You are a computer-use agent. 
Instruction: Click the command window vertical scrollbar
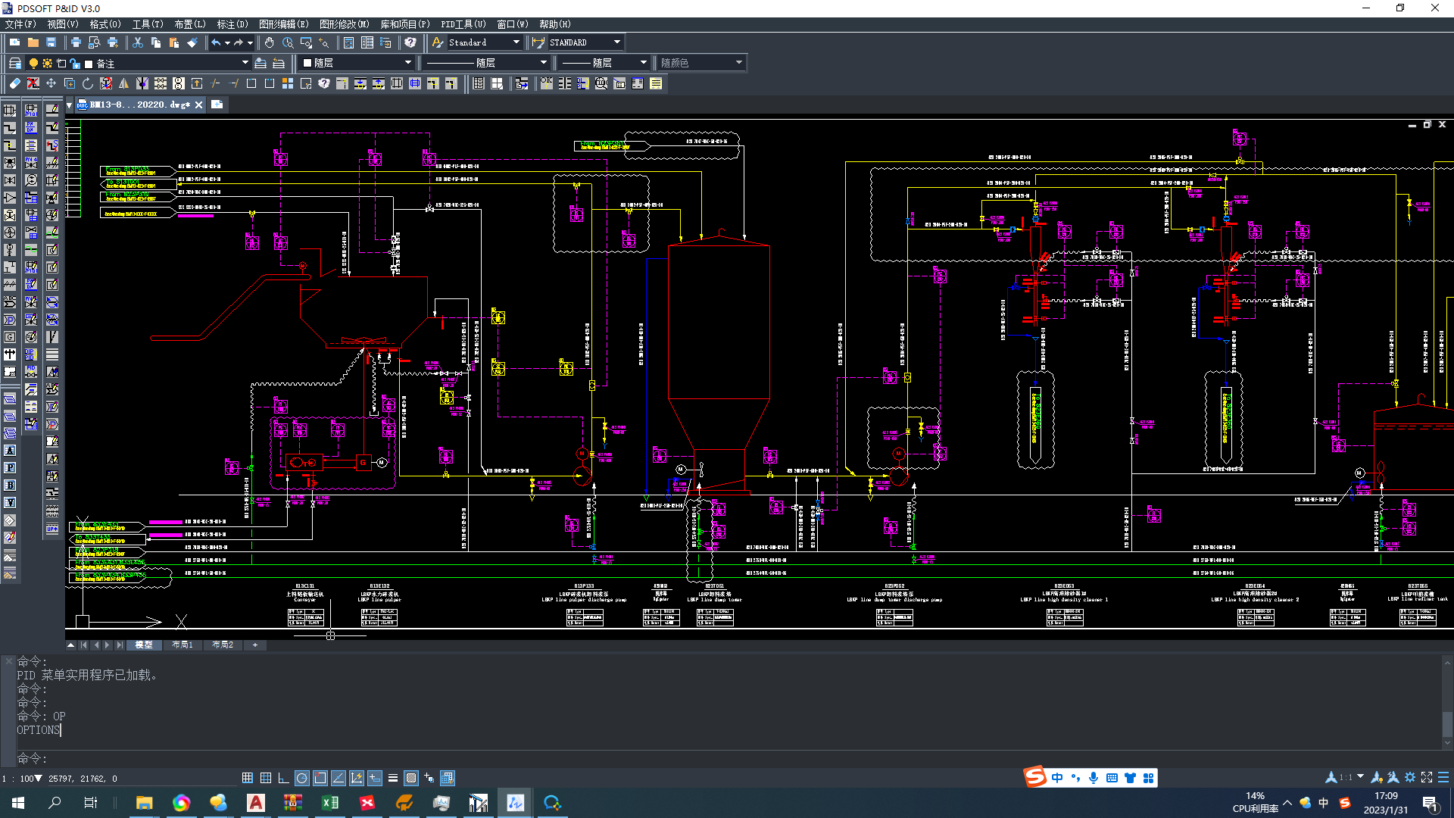(1446, 704)
